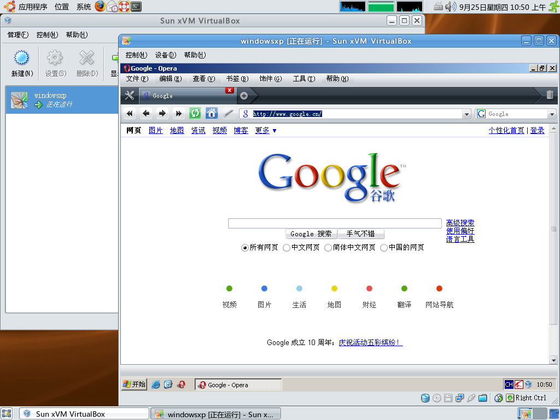Image resolution: width=560 pixels, height=420 pixels.
Task: Click the 手气不错 button
Action: tap(361, 234)
